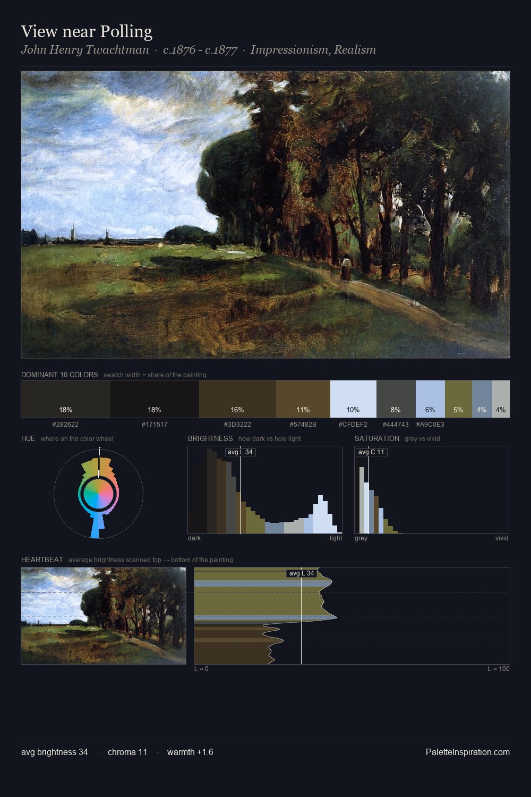Screen dimensions: 531x797
Task: Click the 'vivid' saturation axis label
Action: pyautogui.click(x=502, y=538)
